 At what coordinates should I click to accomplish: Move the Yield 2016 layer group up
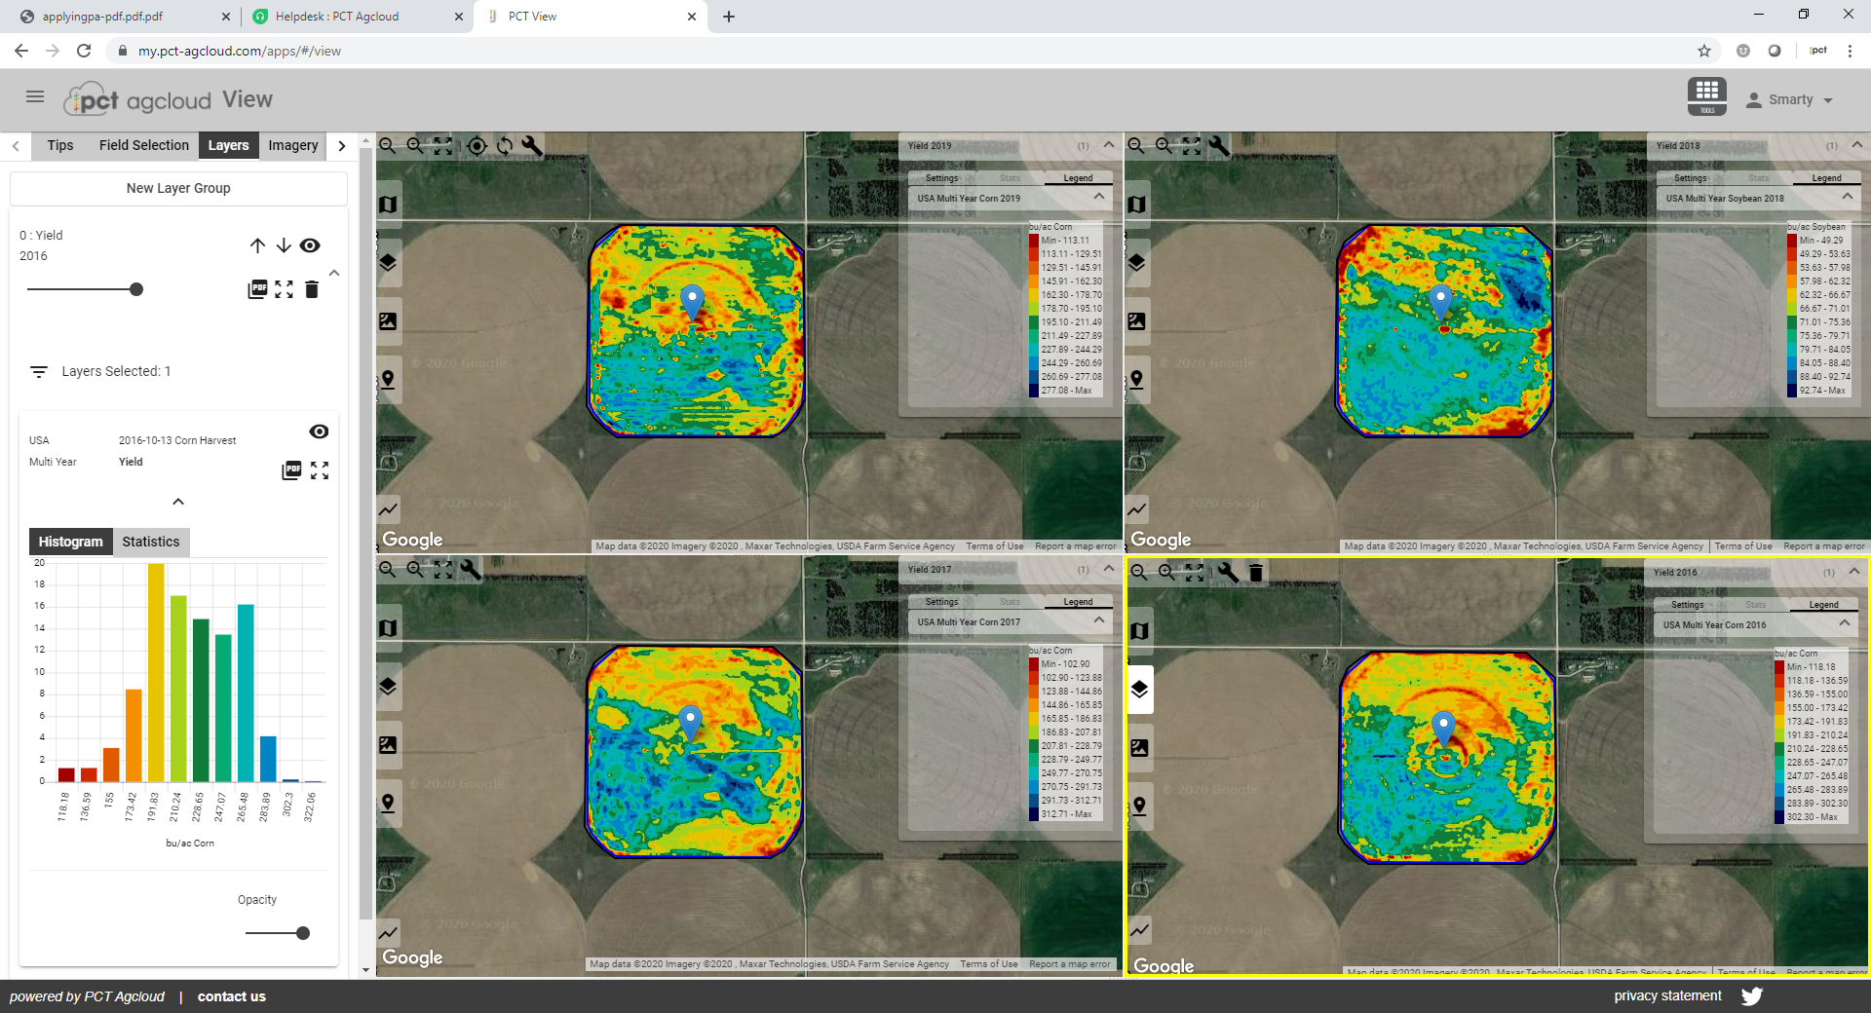[x=257, y=245]
